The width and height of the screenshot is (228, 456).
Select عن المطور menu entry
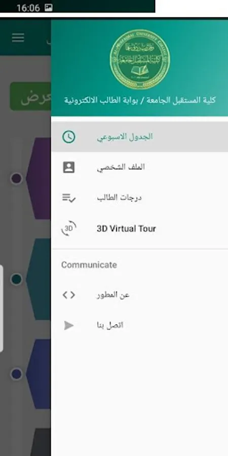coord(140,295)
